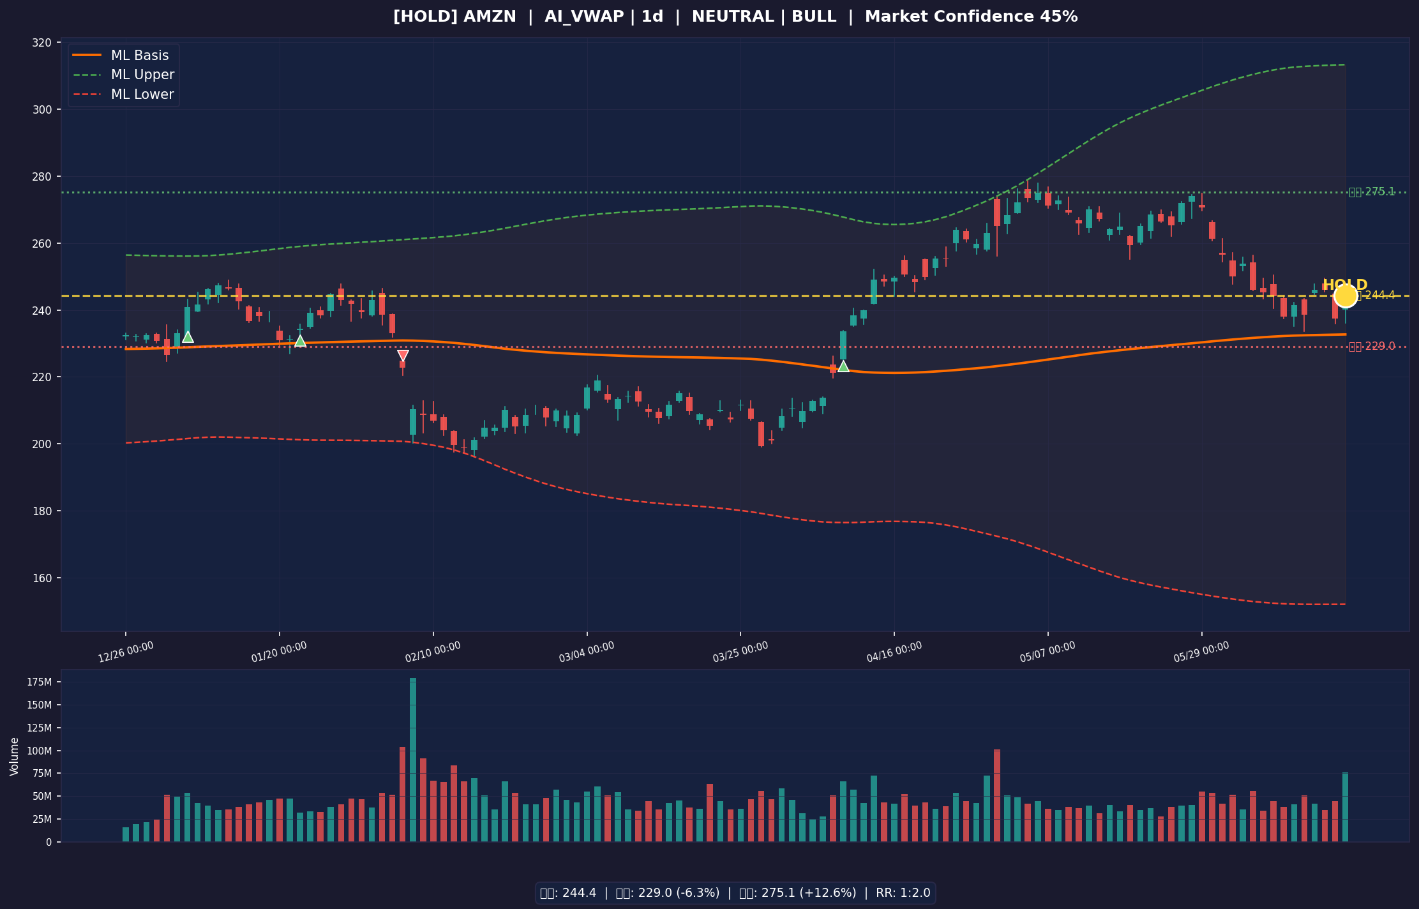Viewport: 1419px width, 909px height.
Task: Click the 150M volume axis label
Action: click(x=40, y=705)
